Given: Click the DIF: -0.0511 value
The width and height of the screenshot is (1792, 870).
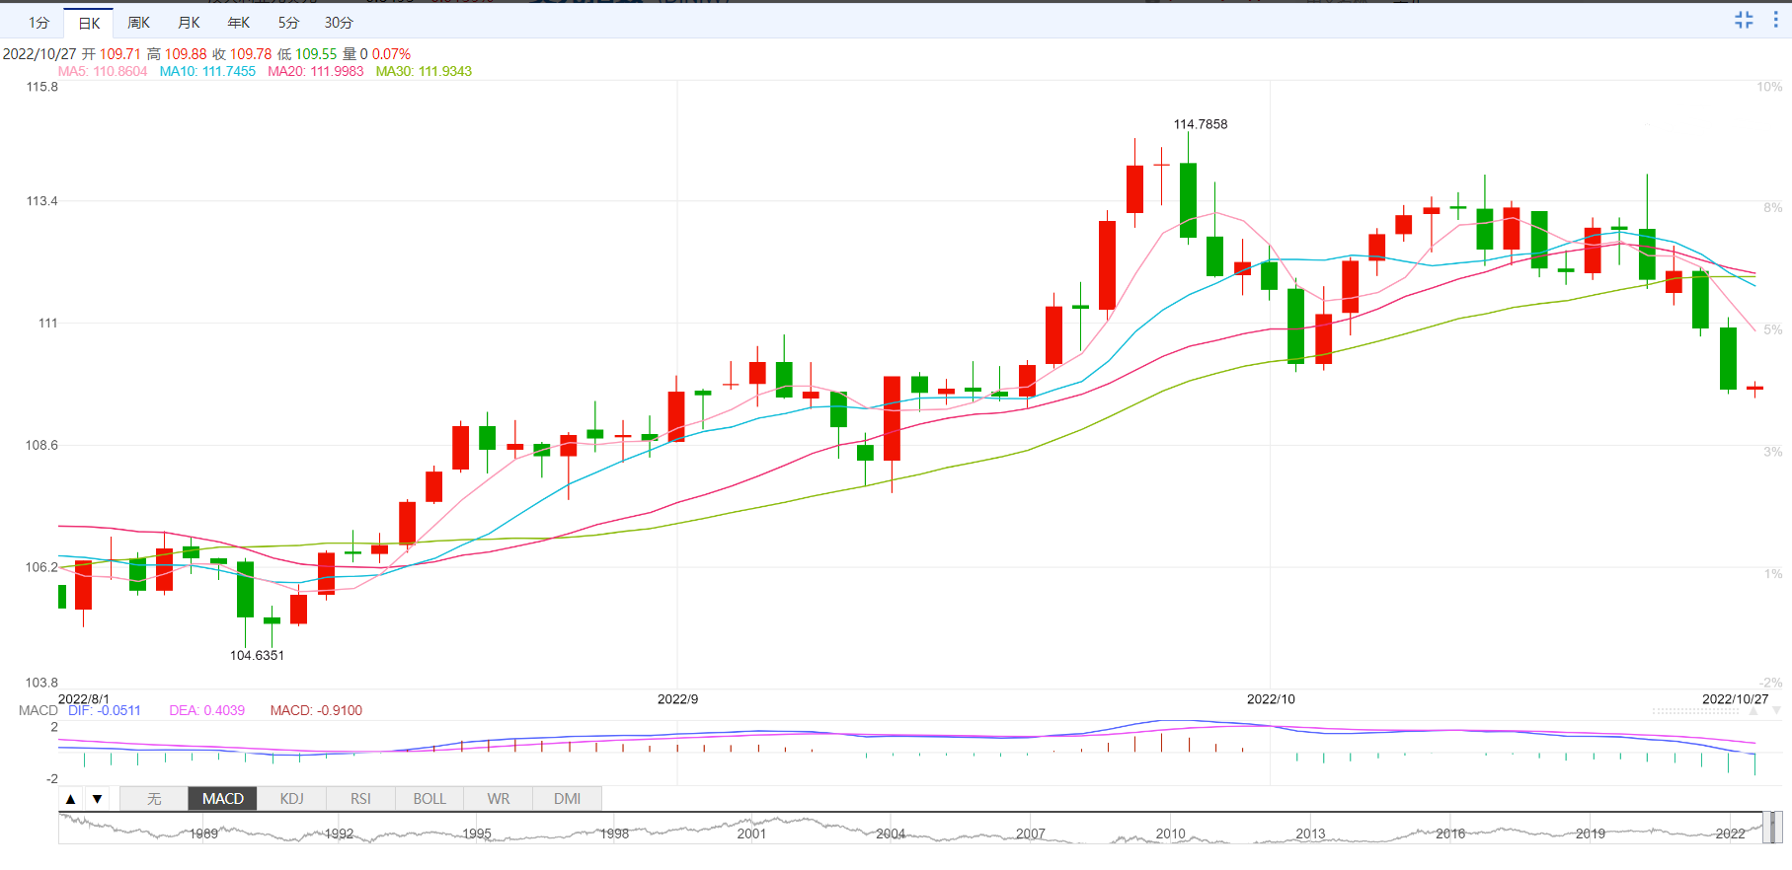Looking at the screenshot, I should point(105,710).
